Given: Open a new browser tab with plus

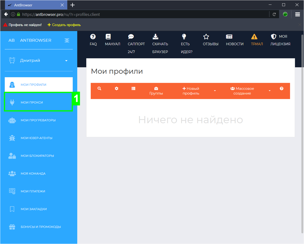Looking at the screenshot, I should coord(72,5).
